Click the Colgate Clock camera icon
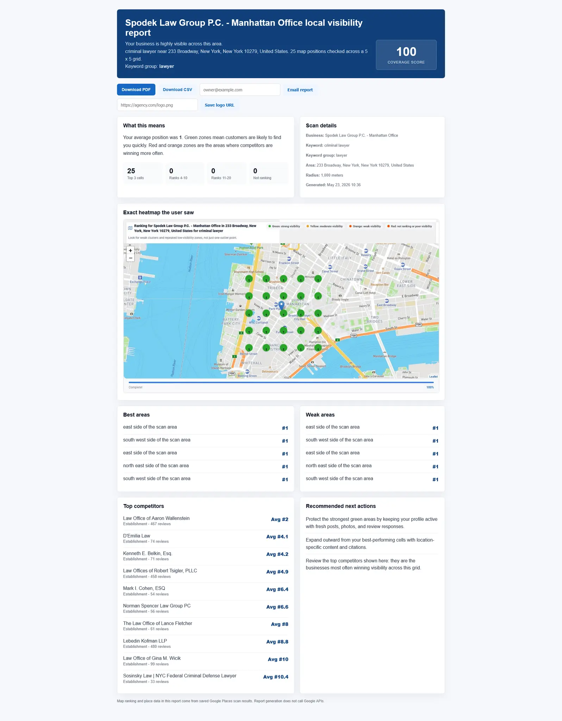This screenshot has width=562, height=721. (132, 314)
